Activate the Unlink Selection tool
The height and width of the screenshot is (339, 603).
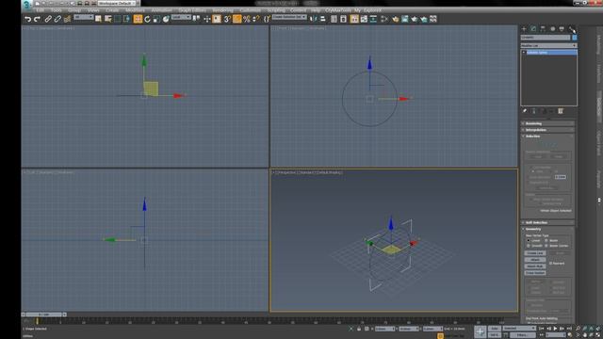pyautogui.click(x=57, y=19)
